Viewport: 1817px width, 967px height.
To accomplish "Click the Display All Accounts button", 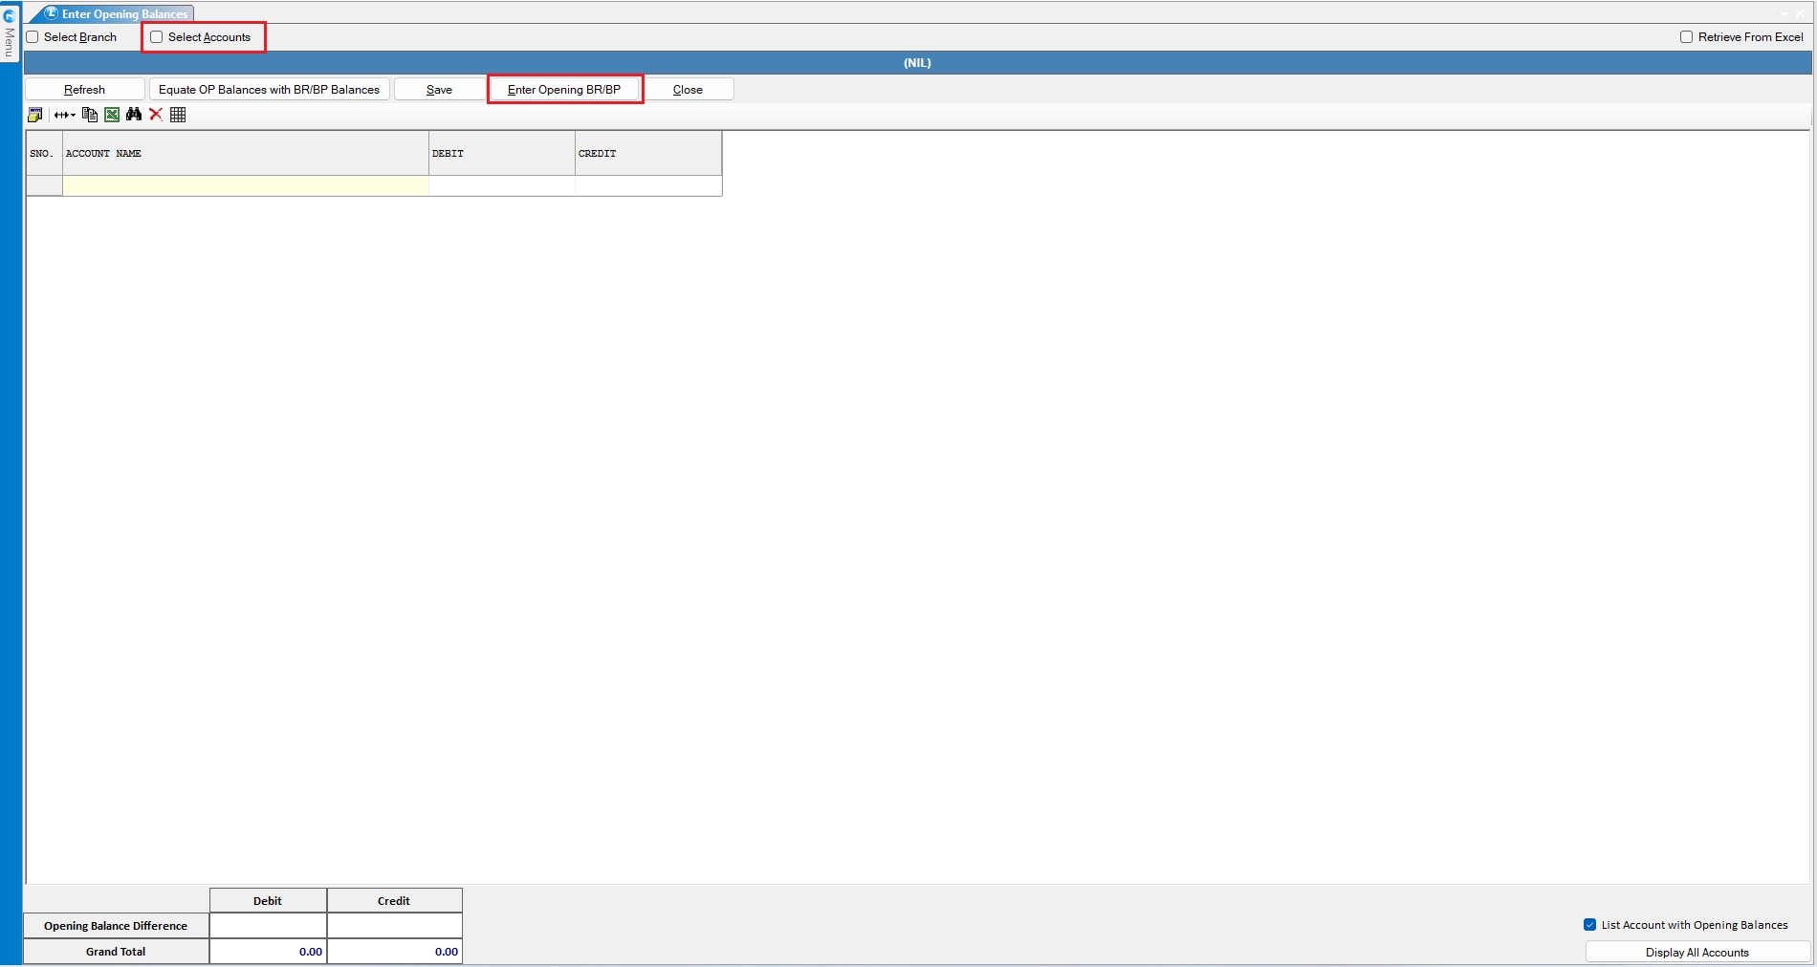I will click(1697, 953).
